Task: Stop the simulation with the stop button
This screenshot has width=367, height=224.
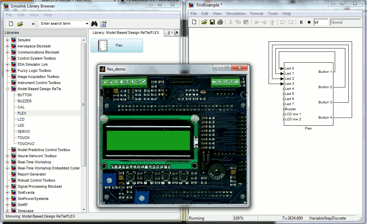Action: pyautogui.click(x=309, y=22)
